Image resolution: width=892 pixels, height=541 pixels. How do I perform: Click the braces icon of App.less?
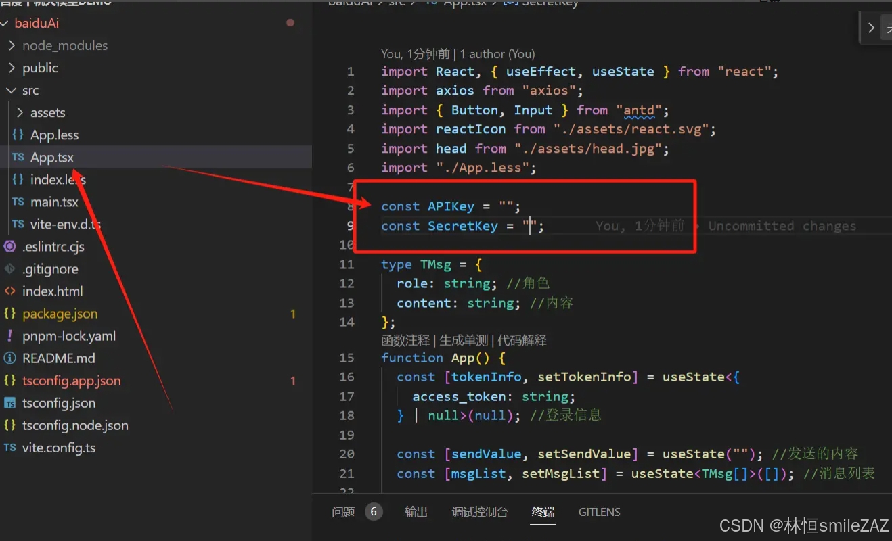coord(18,135)
